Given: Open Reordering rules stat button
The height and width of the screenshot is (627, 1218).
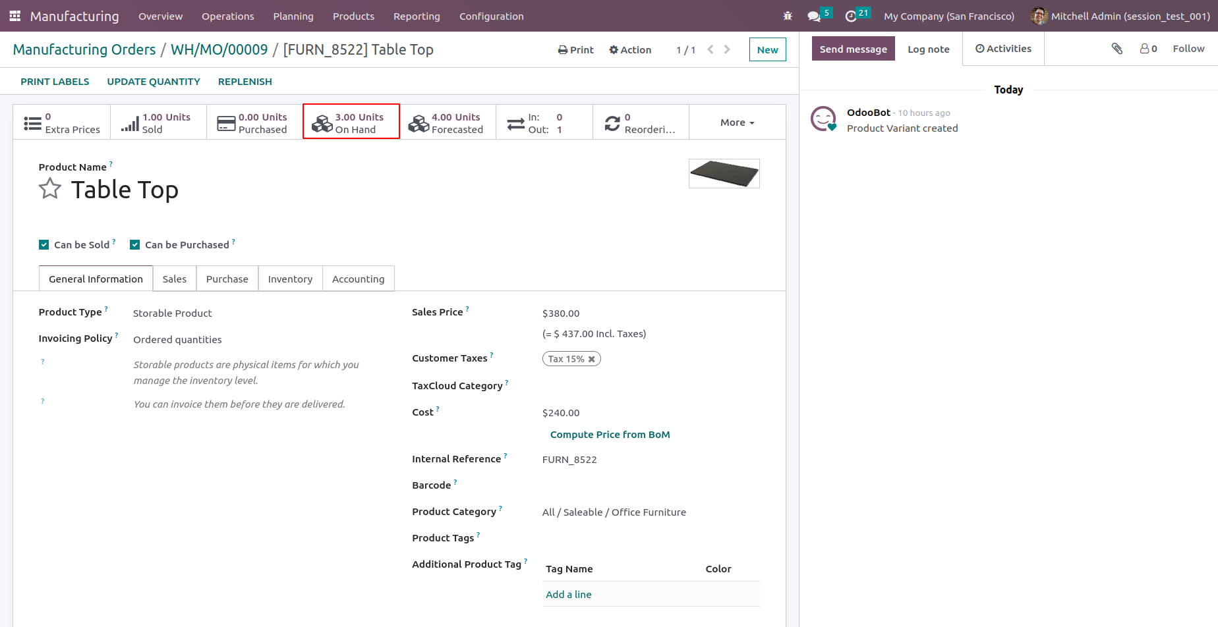Looking at the screenshot, I should pos(641,123).
